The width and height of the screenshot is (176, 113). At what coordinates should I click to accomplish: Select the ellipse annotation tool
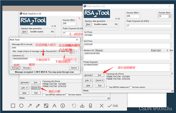pyautogui.click(x=21, y=106)
